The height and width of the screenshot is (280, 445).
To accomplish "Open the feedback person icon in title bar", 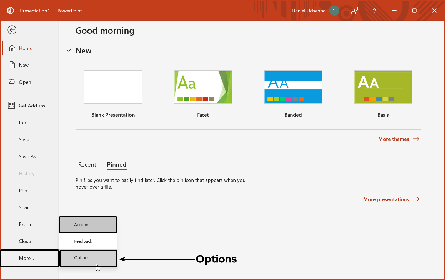I will pyautogui.click(x=354, y=11).
